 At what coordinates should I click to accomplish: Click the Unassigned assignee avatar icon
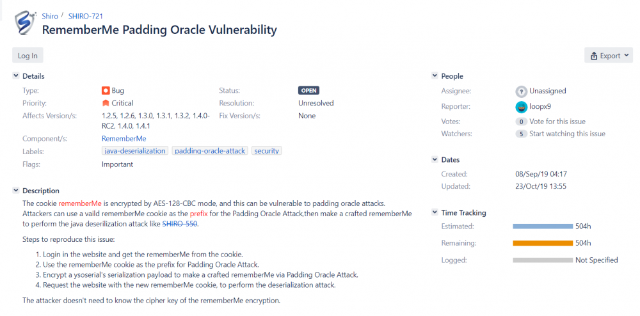coord(521,91)
